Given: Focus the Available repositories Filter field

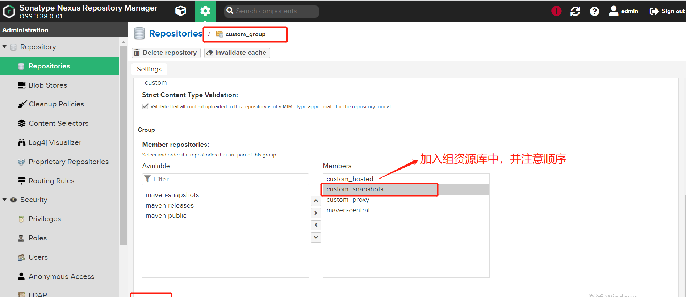Looking at the screenshot, I should [225, 179].
